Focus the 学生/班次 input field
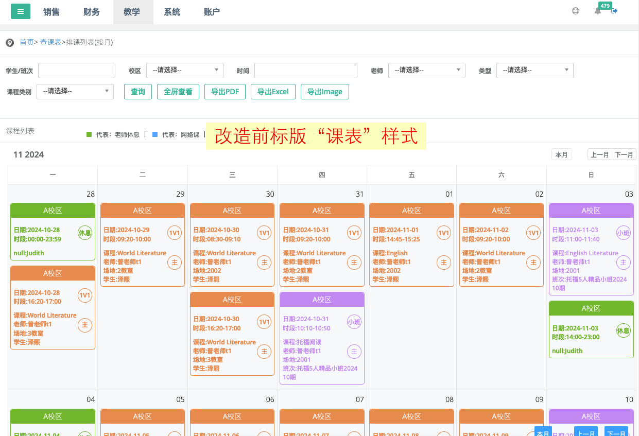Viewport: 639px width, 436px height. (x=77, y=71)
